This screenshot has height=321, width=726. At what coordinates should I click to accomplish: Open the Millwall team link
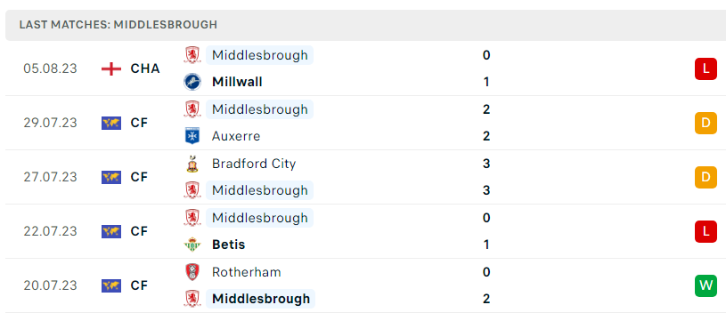click(x=237, y=82)
